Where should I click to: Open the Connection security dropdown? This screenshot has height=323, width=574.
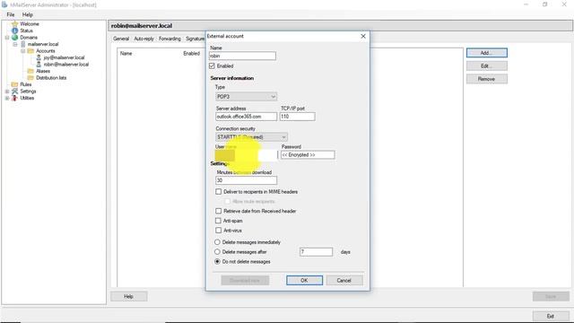tap(251, 137)
